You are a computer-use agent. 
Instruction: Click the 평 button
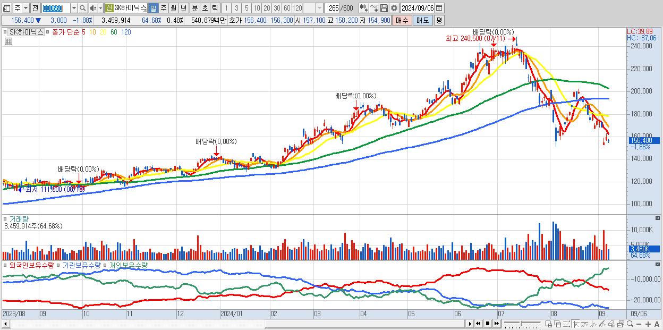pos(439,20)
